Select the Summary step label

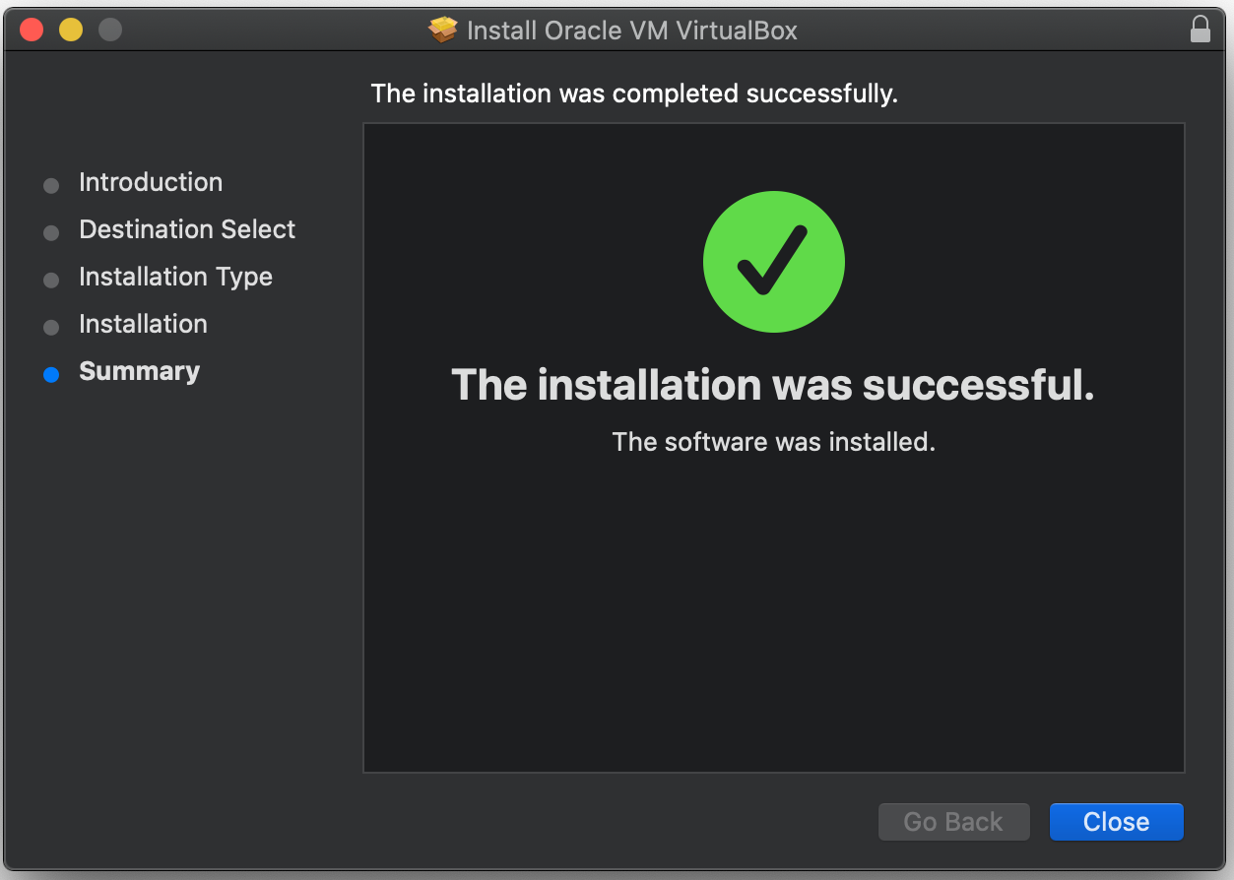click(139, 371)
